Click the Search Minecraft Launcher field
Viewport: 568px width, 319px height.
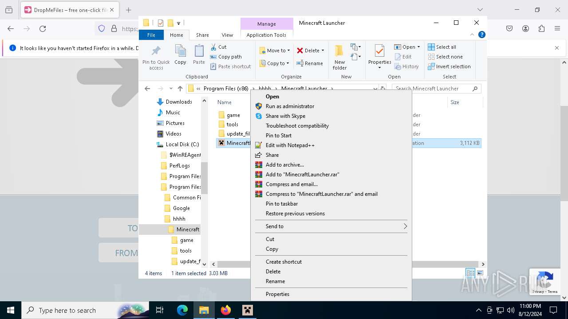tap(437, 89)
